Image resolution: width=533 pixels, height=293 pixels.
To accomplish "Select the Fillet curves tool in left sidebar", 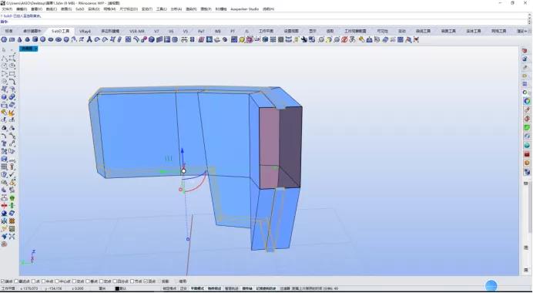I will pyautogui.click(x=12, y=82).
